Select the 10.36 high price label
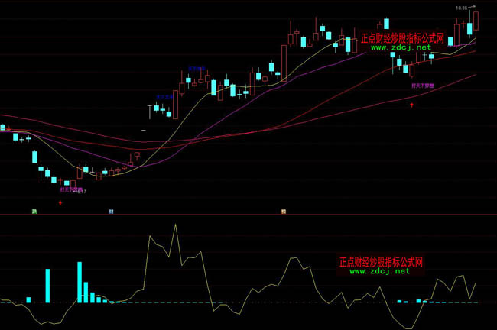Screen dimensions: 497x330 [460, 8]
